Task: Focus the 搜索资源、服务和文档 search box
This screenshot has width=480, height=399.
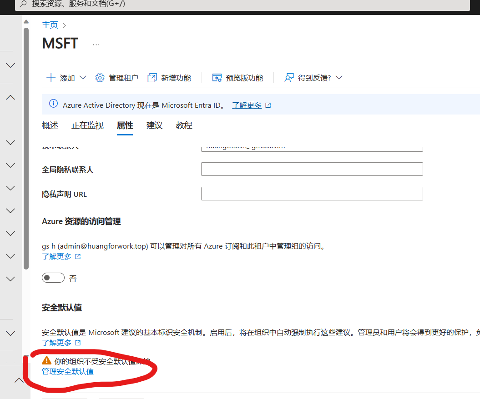Action: tap(243, 4)
